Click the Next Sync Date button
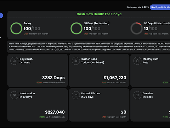Screen dimensions: 170x128 (x=160, y=7)
